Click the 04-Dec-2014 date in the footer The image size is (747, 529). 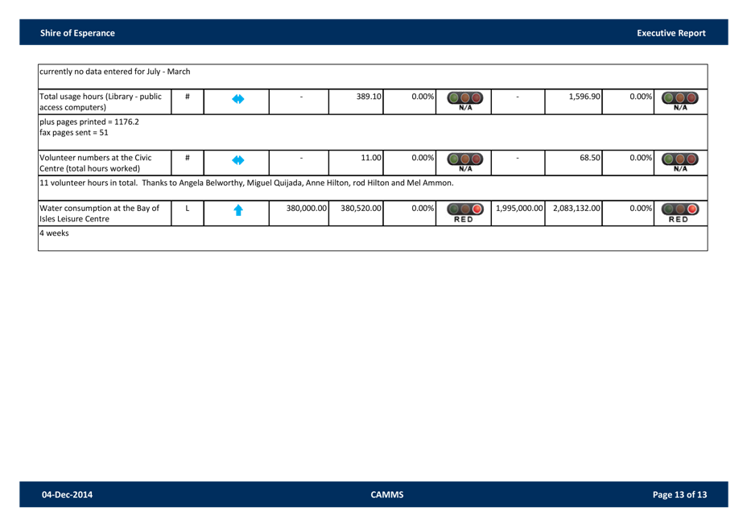[67, 494]
